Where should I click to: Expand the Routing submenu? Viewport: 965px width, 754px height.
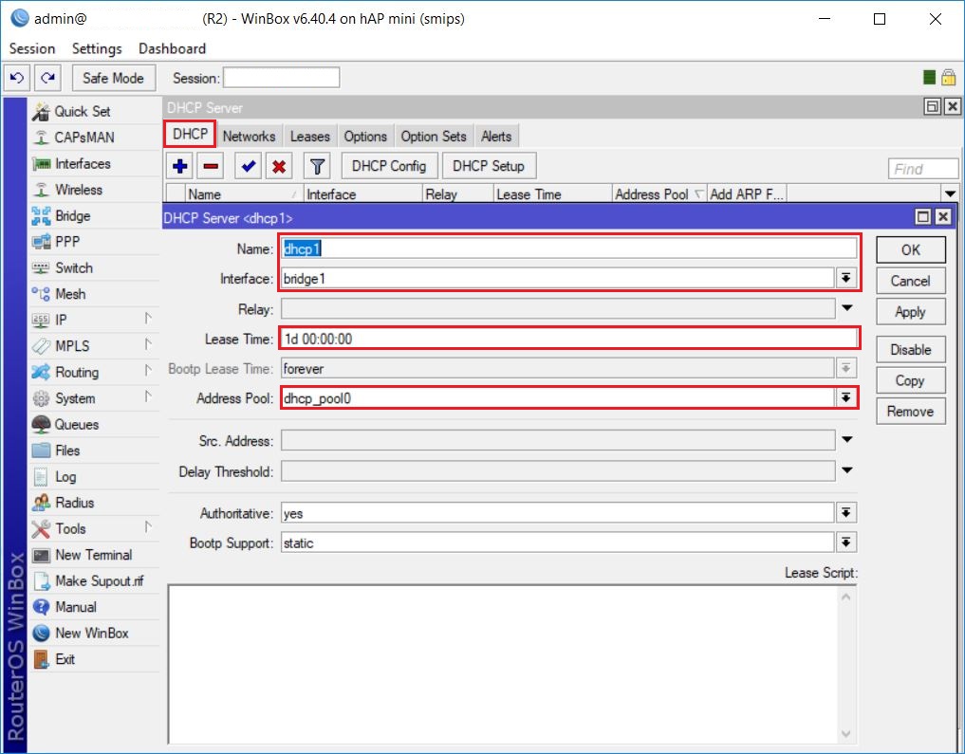point(148,371)
